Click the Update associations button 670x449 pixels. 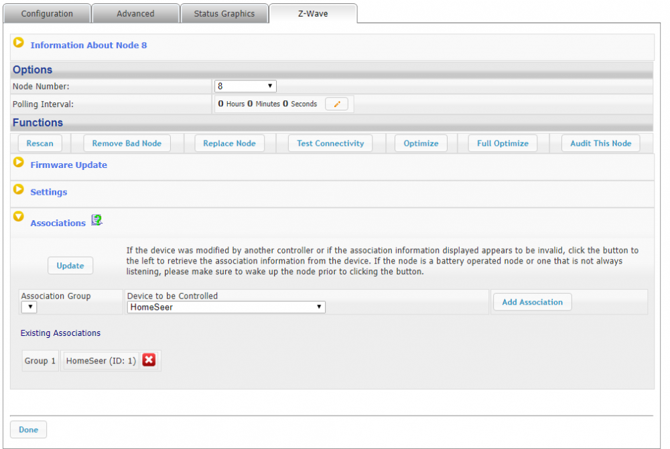[70, 266]
